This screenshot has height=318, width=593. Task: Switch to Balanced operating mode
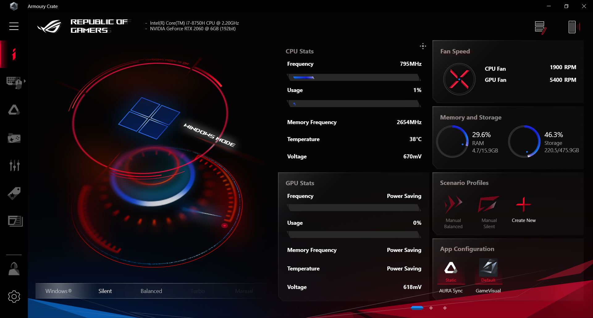pyautogui.click(x=151, y=291)
